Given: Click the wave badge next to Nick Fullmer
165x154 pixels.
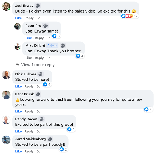Looking at the screenshot, I should tap(40, 74).
